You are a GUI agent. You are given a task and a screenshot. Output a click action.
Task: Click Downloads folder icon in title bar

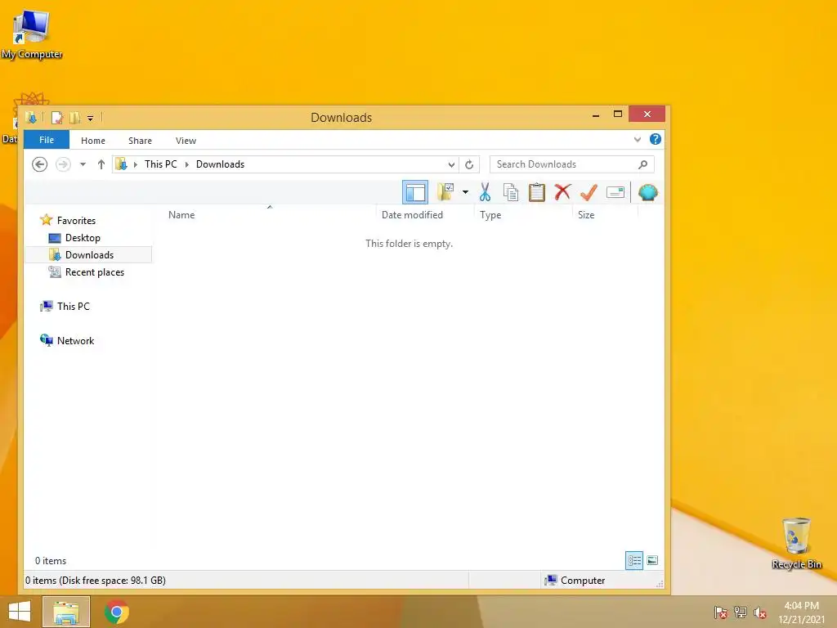click(32, 118)
